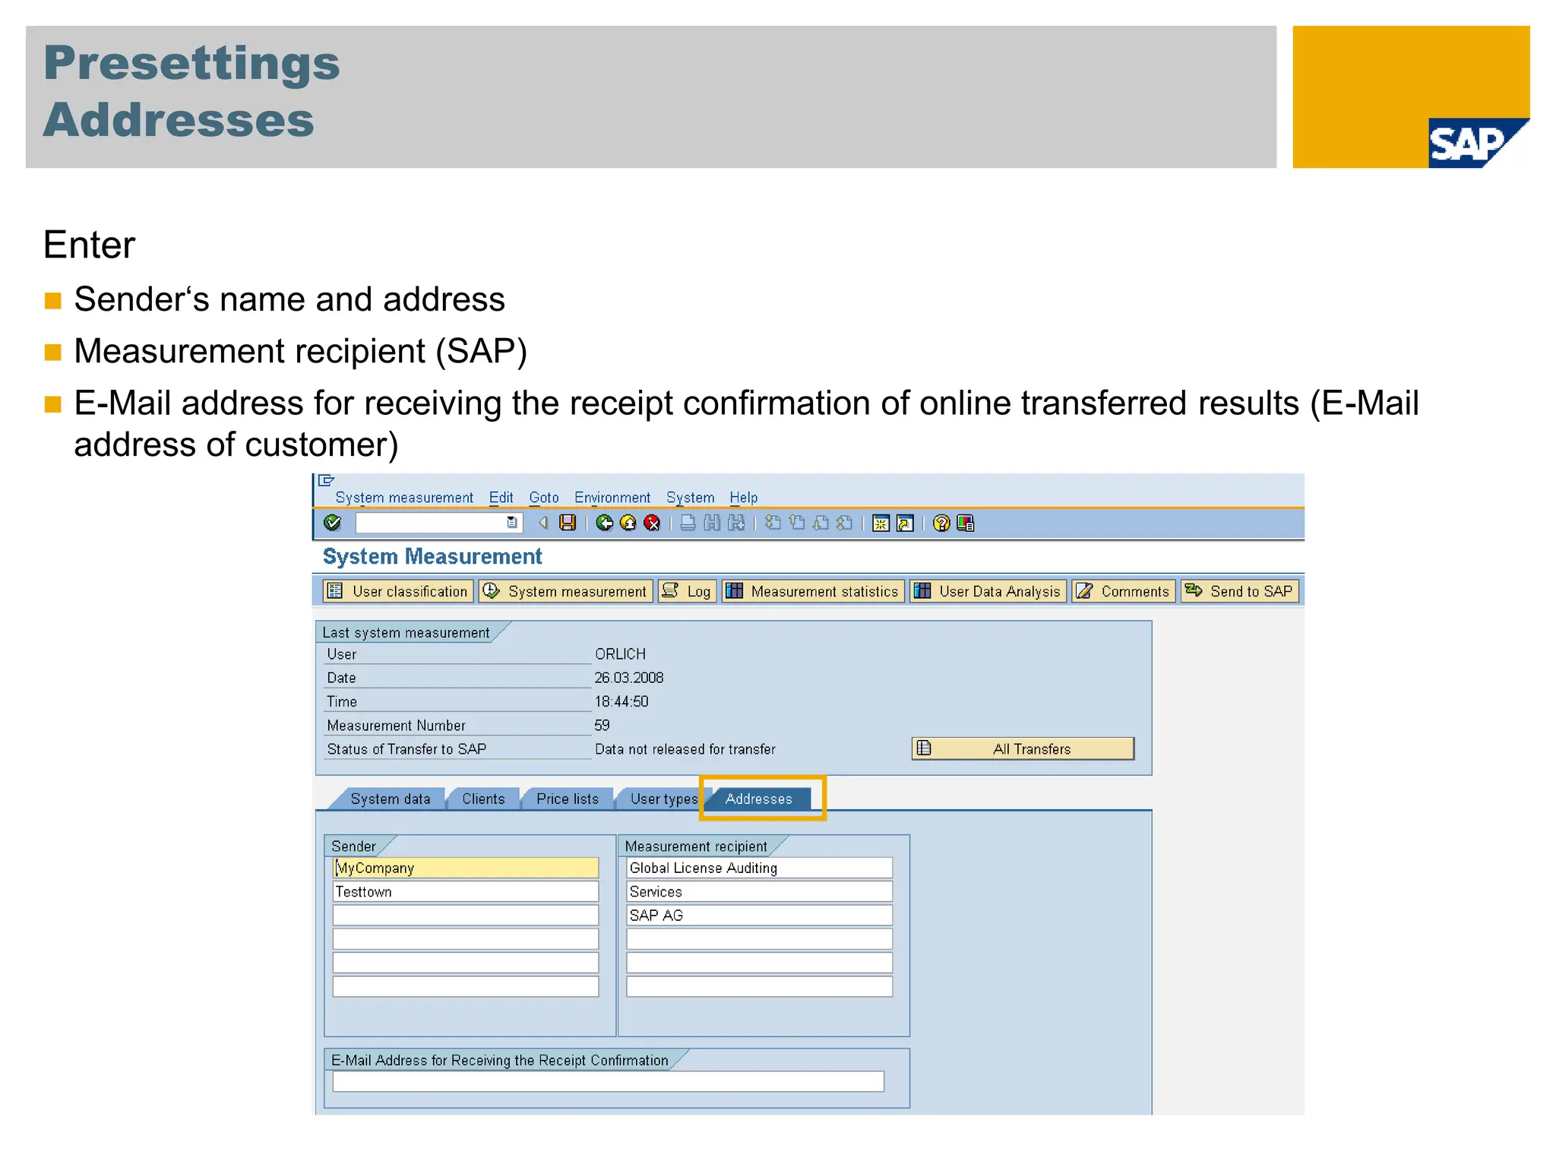Click the Last Page icon
Image resolution: width=1556 pixels, height=1167 pixels.
click(x=844, y=523)
